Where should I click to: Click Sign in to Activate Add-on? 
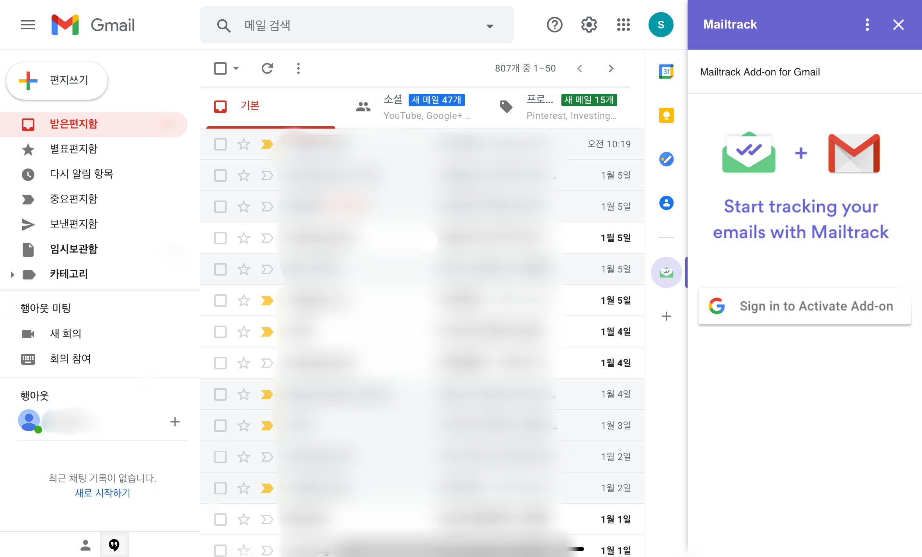click(804, 306)
